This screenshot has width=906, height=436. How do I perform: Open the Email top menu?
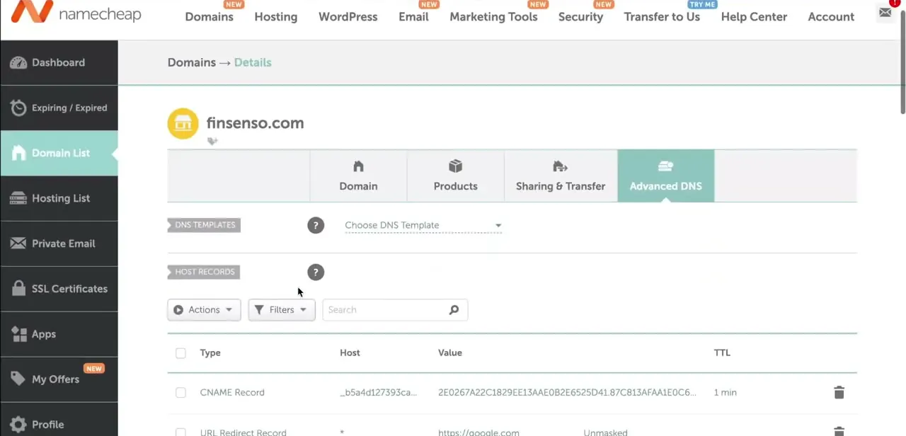coord(413,16)
